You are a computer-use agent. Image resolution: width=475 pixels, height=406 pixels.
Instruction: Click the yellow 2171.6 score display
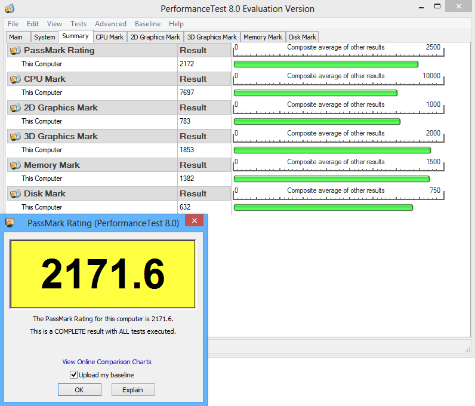[x=103, y=274]
